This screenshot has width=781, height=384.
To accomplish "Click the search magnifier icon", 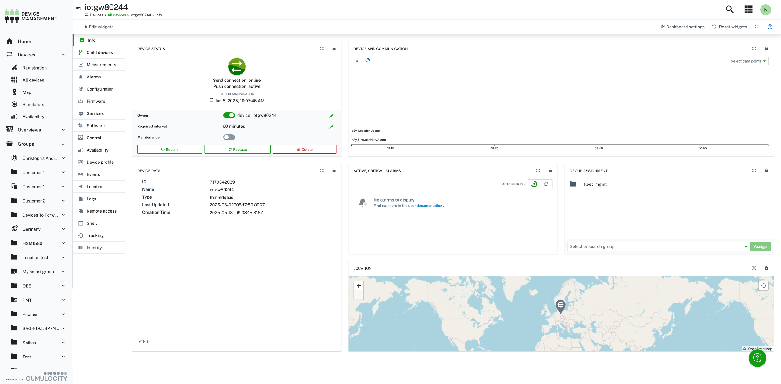I will click(x=729, y=9).
